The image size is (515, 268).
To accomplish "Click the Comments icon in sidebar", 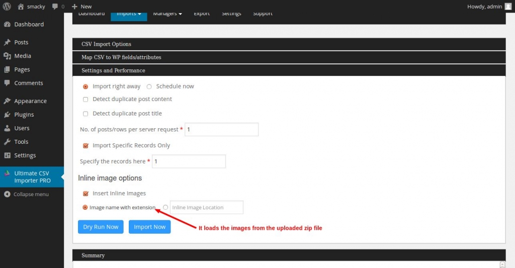I will tap(7, 83).
